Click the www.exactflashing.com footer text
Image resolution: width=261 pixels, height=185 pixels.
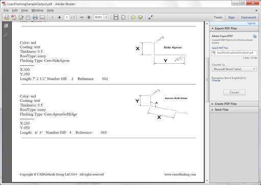[180, 174]
